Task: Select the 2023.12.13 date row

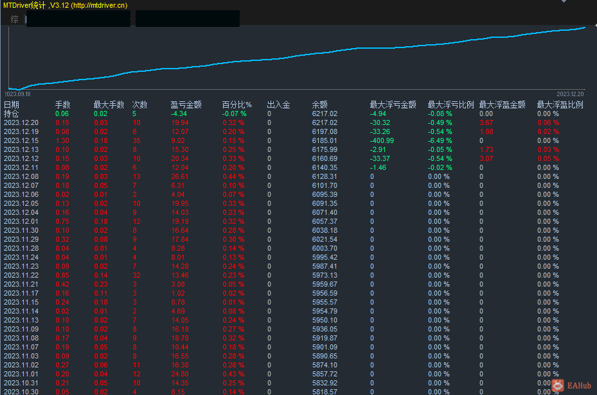Action: pos(21,149)
